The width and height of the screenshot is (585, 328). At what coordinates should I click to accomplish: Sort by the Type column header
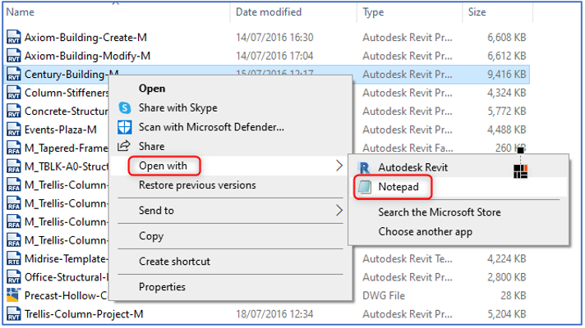click(373, 12)
